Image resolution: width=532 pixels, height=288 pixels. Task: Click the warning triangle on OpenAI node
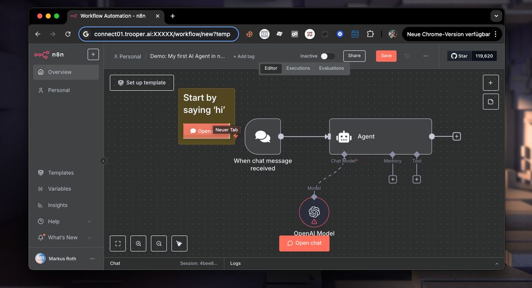pos(314,221)
